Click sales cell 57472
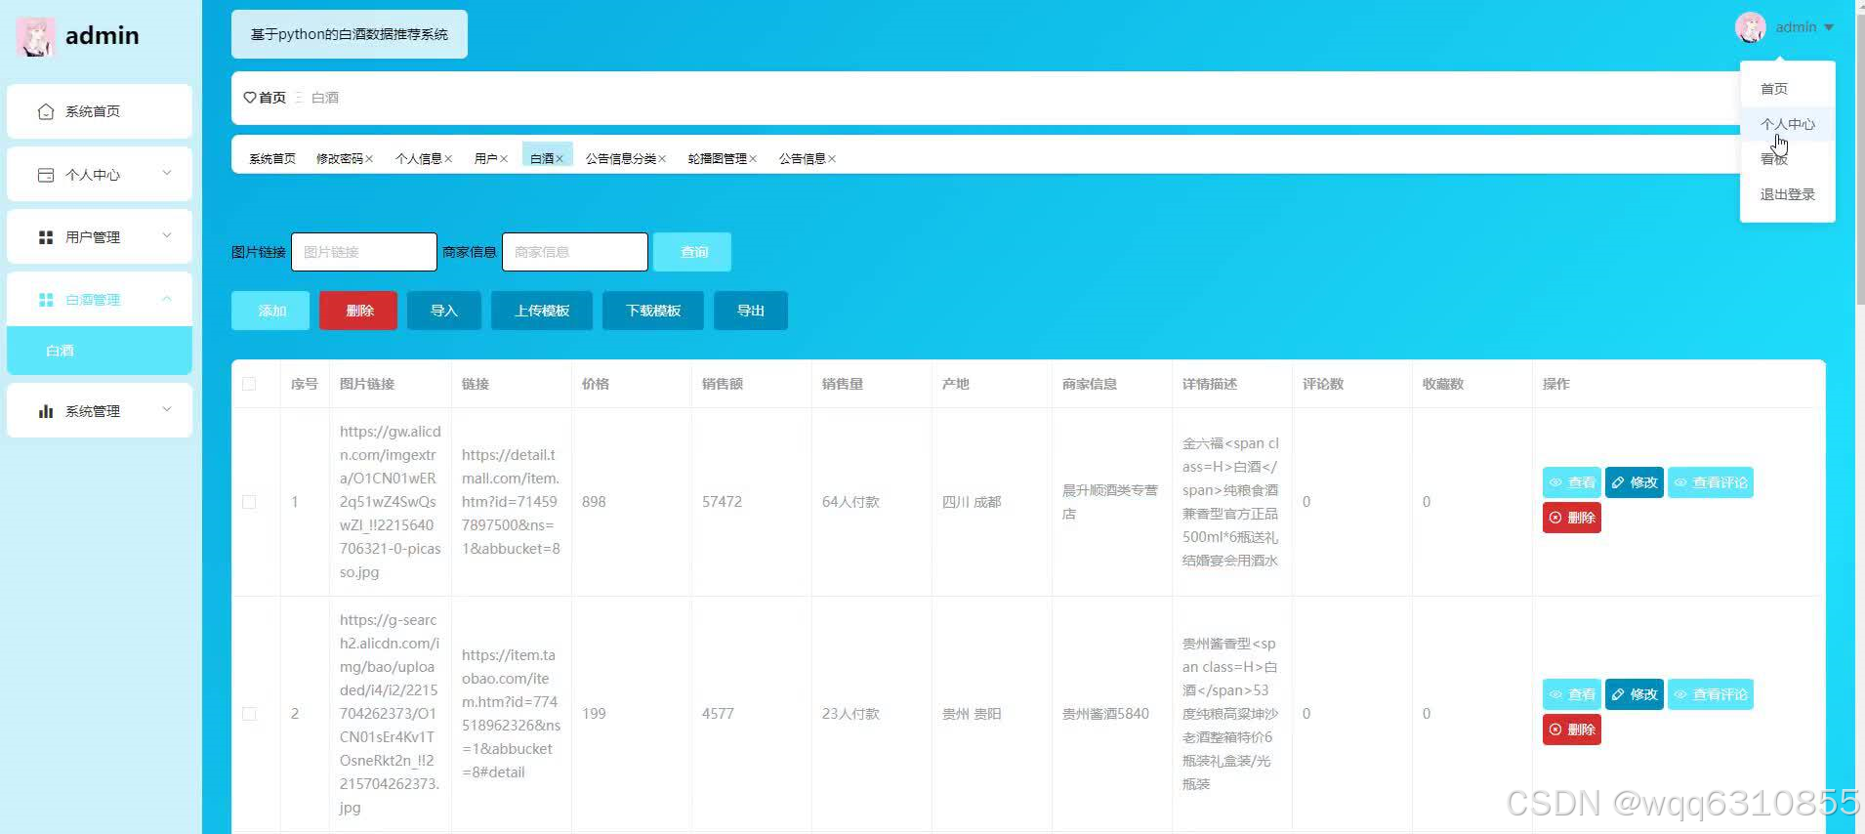This screenshot has height=834, width=1865. pyautogui.click(x=722, y=502)
